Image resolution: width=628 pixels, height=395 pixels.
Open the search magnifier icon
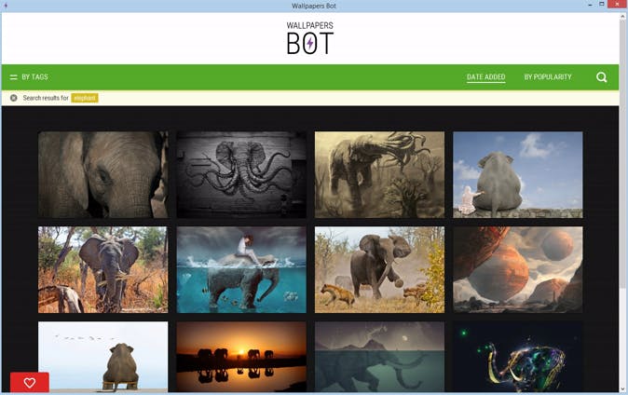click(x=601, y=77)
